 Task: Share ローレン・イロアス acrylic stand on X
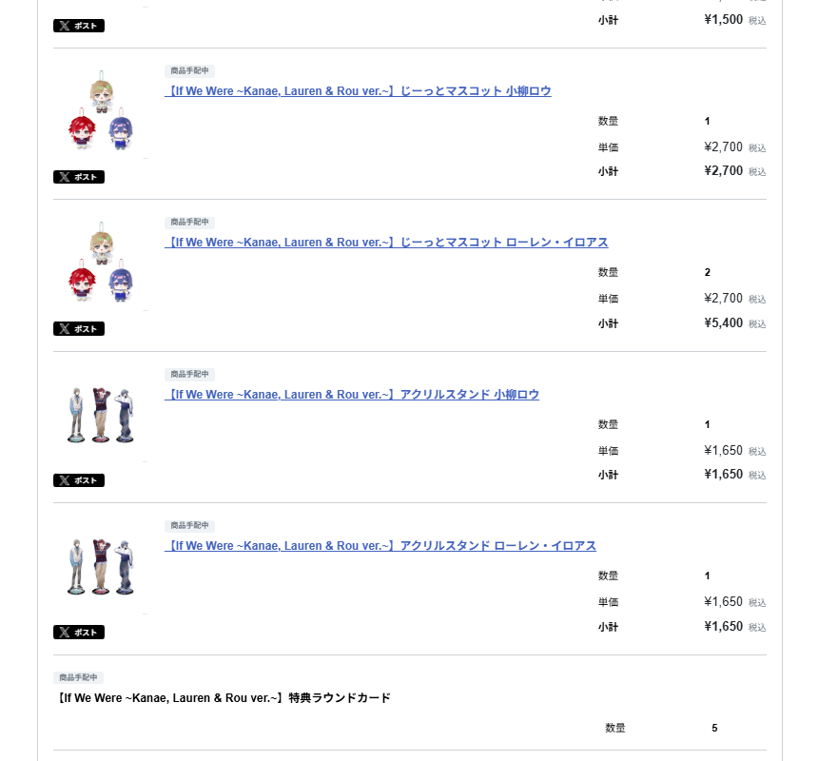[x=79, y=633]
